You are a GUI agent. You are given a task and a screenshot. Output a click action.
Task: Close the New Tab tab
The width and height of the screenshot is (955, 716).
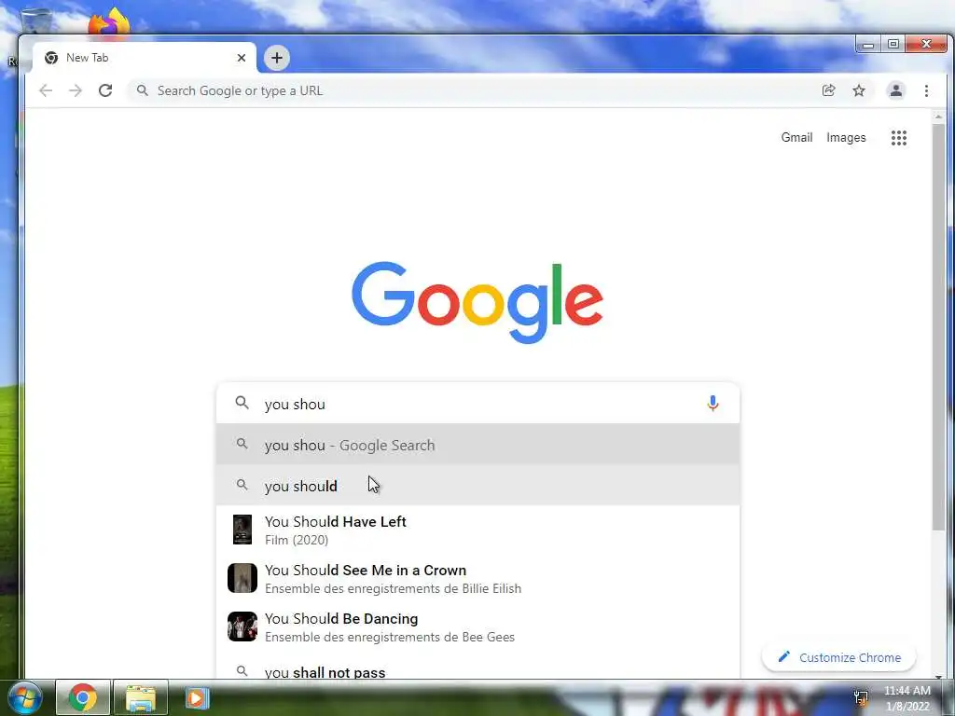[x=242, y=58]
